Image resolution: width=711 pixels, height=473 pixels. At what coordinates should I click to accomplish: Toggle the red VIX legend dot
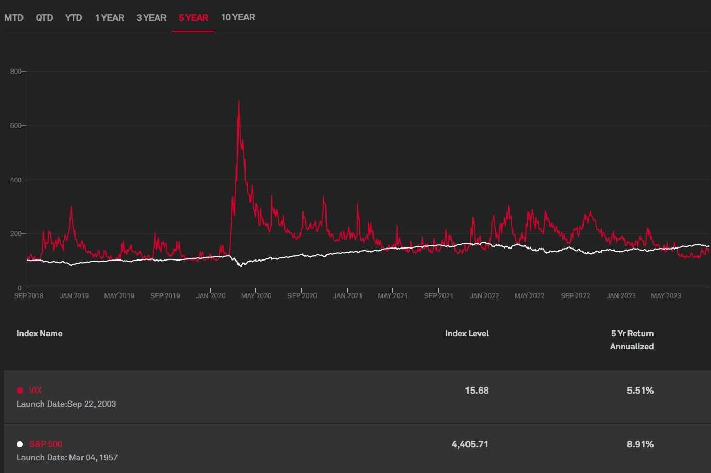pyautogui.click(x=19, y=390)
